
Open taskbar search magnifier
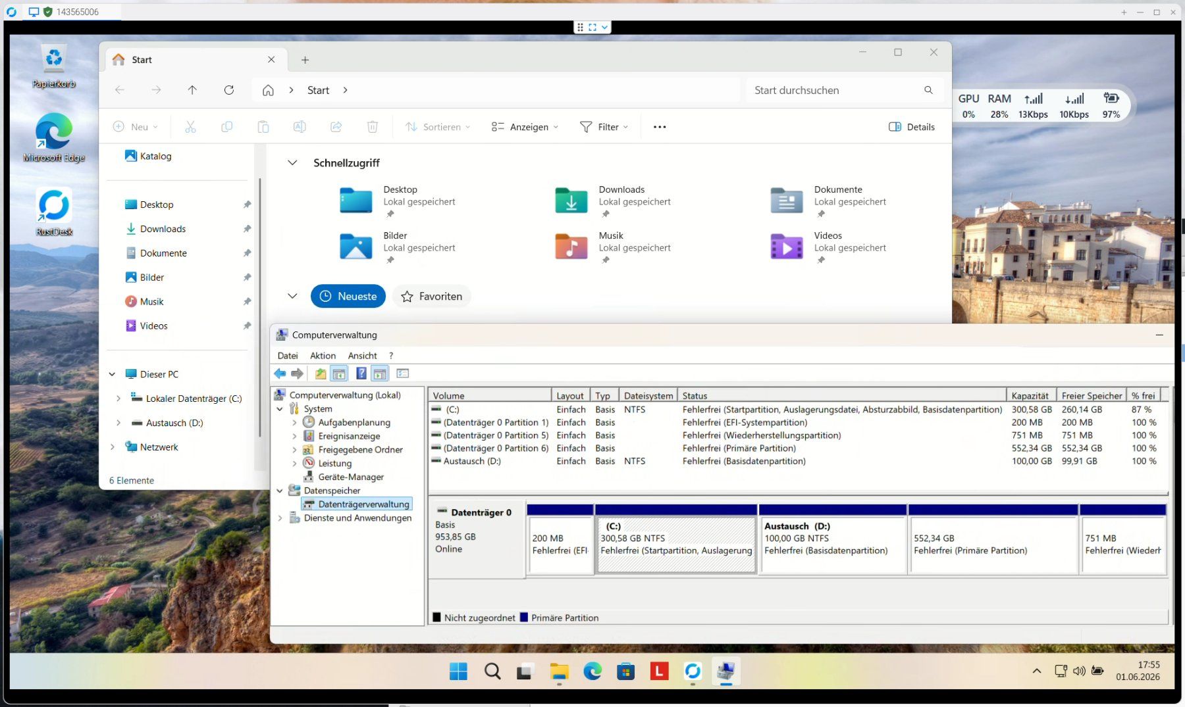(492, 671)
